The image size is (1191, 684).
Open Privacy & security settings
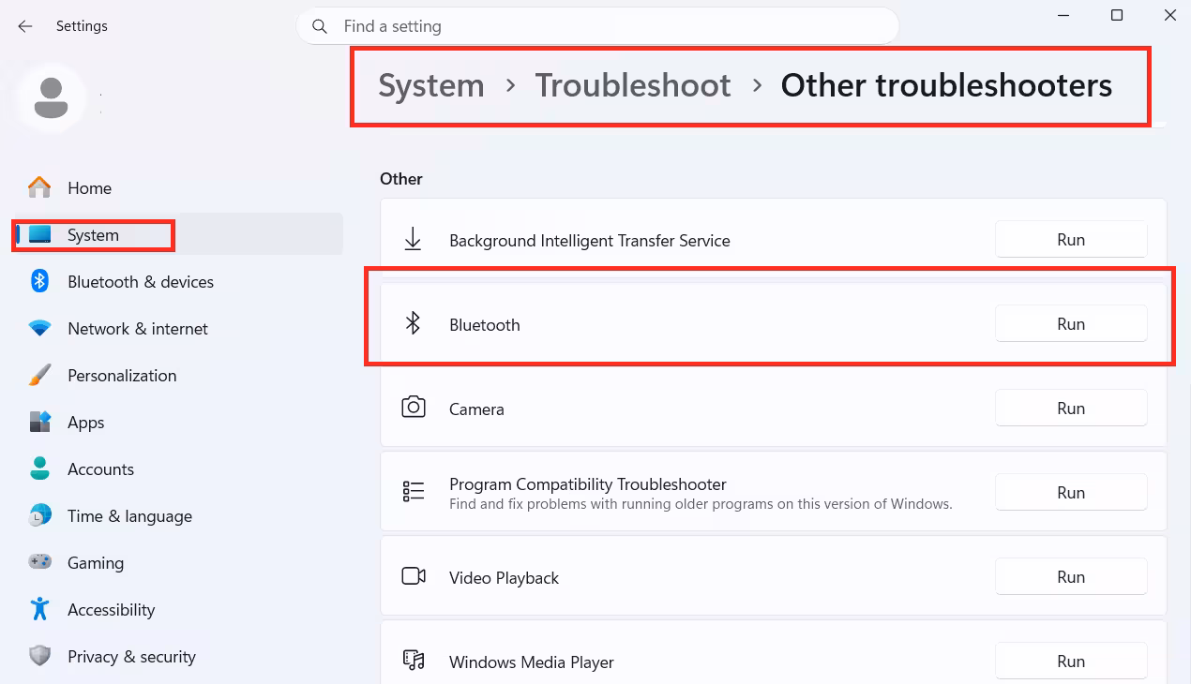(178, 657)
